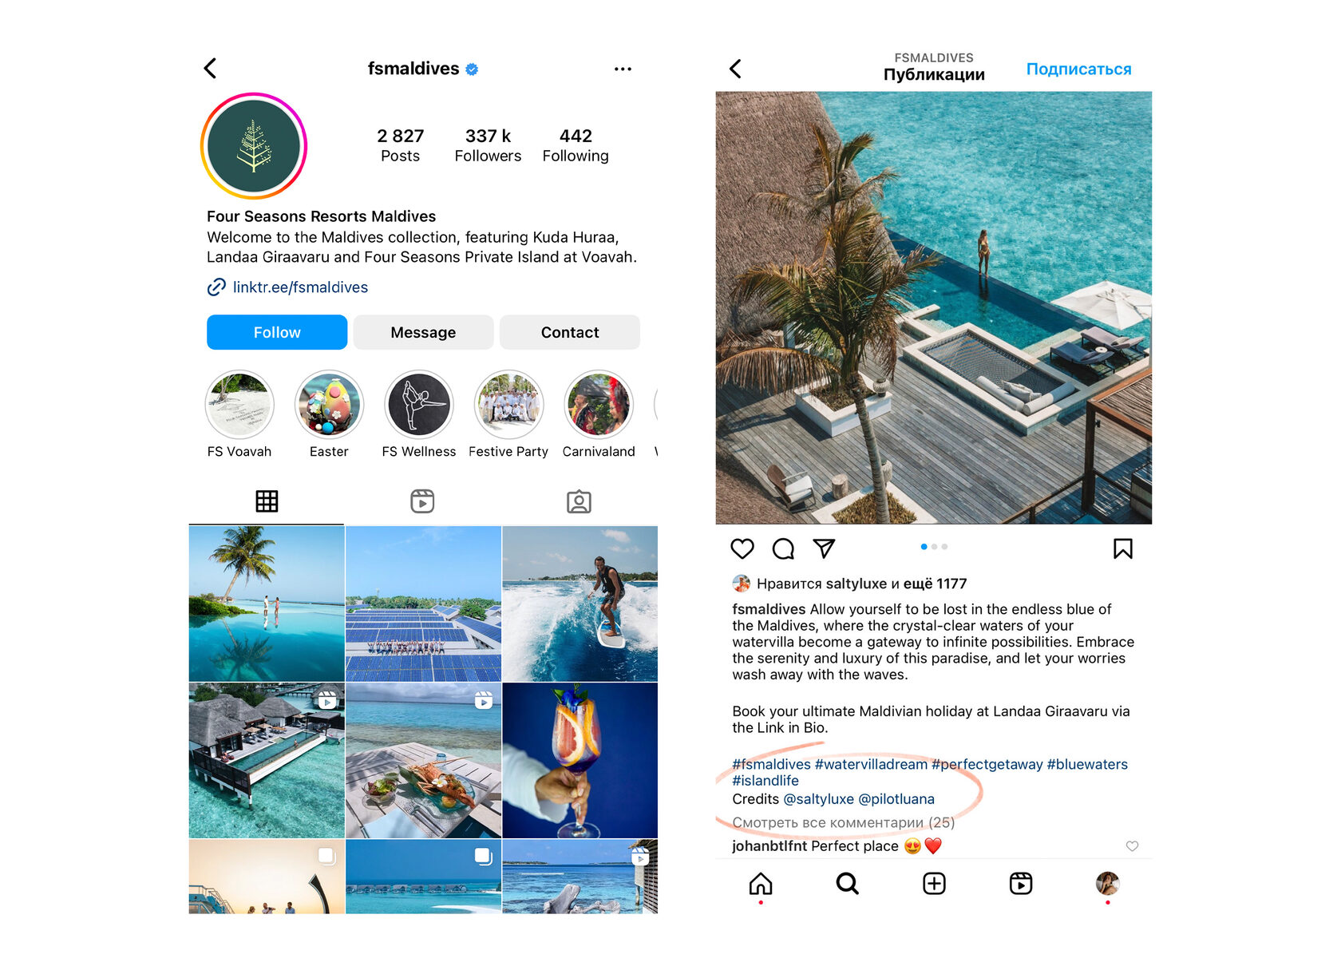1341x958 pixels.
Task: Expand all comments (25) link
Action: 843,822
